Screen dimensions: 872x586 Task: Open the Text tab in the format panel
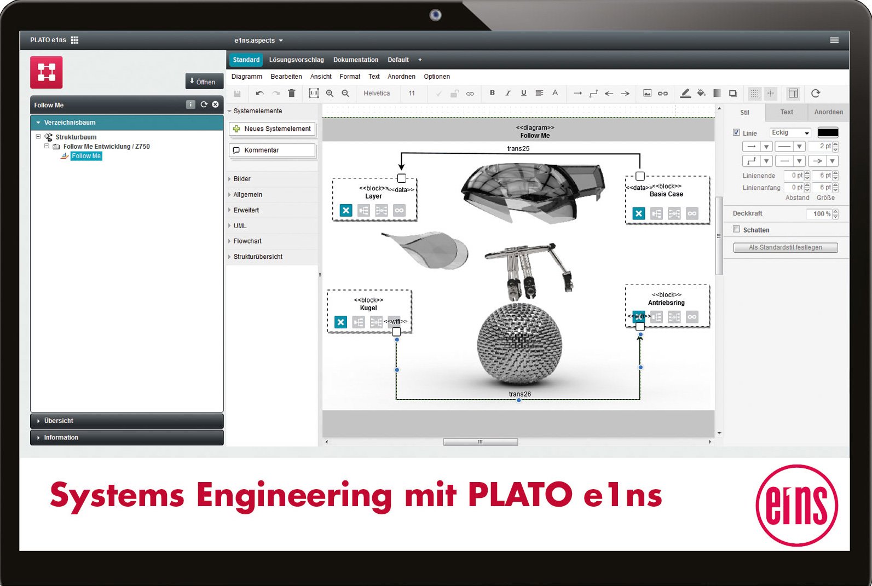coord(787,112)
